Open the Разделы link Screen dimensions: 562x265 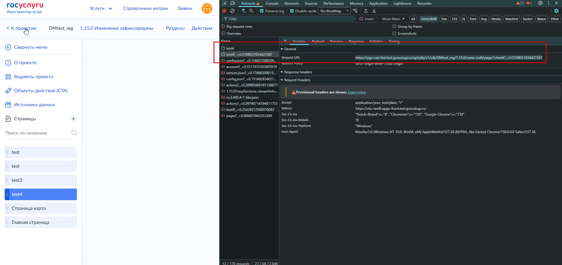(x=175, y=28)
